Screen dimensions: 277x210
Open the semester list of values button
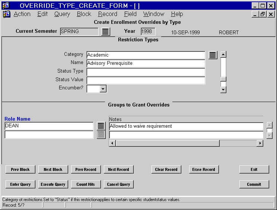coord(106,32)
